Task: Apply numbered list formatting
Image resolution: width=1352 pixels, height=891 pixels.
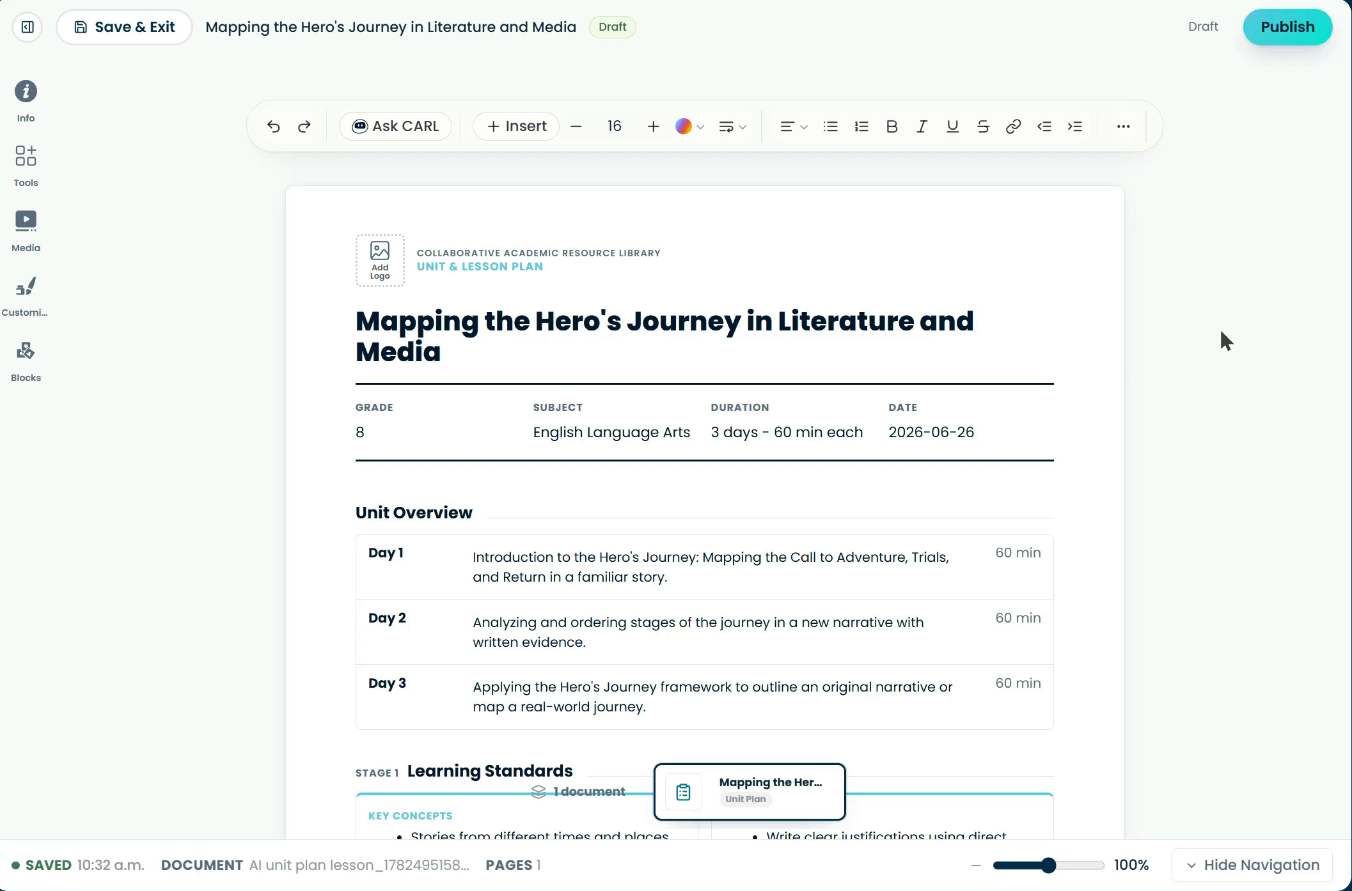Action: coord(861,127)
